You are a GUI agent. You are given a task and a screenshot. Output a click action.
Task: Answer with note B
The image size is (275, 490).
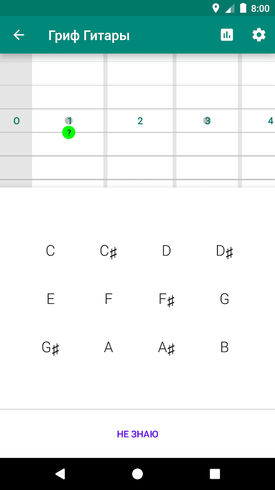pyautogui.click(x=224, y=347)
